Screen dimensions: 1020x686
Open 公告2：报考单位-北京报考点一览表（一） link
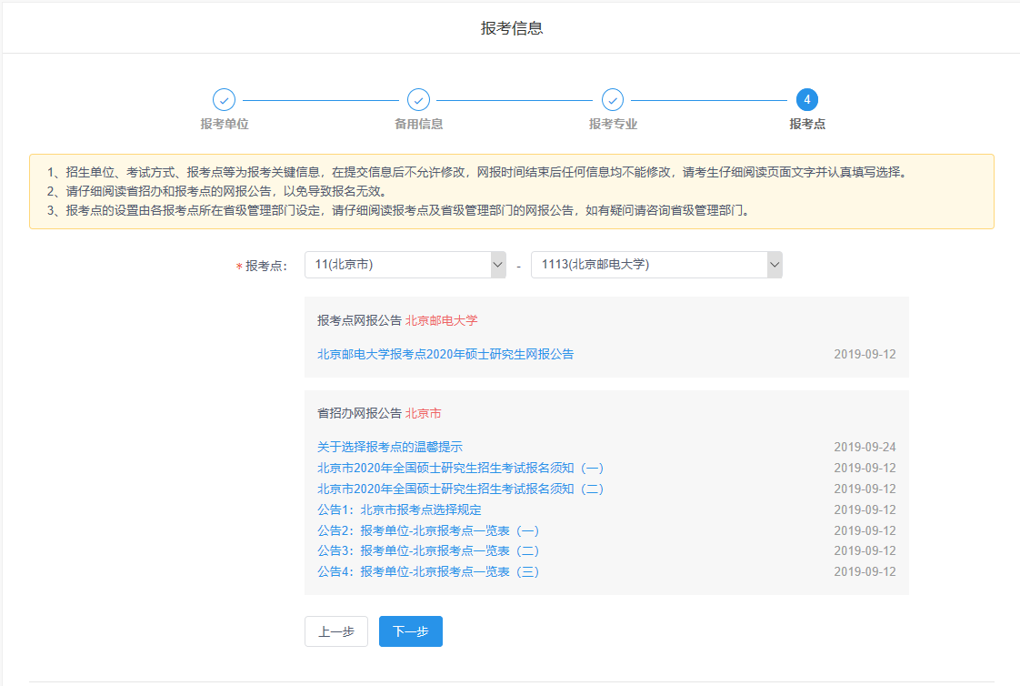(428, 530)
